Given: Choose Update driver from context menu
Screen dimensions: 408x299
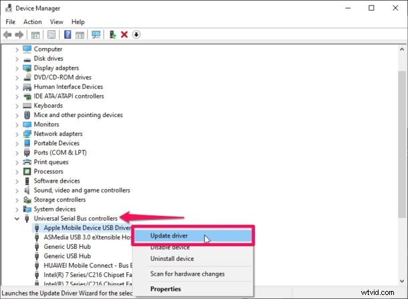Looking at the screenshot, I should (x=193, y=235).
